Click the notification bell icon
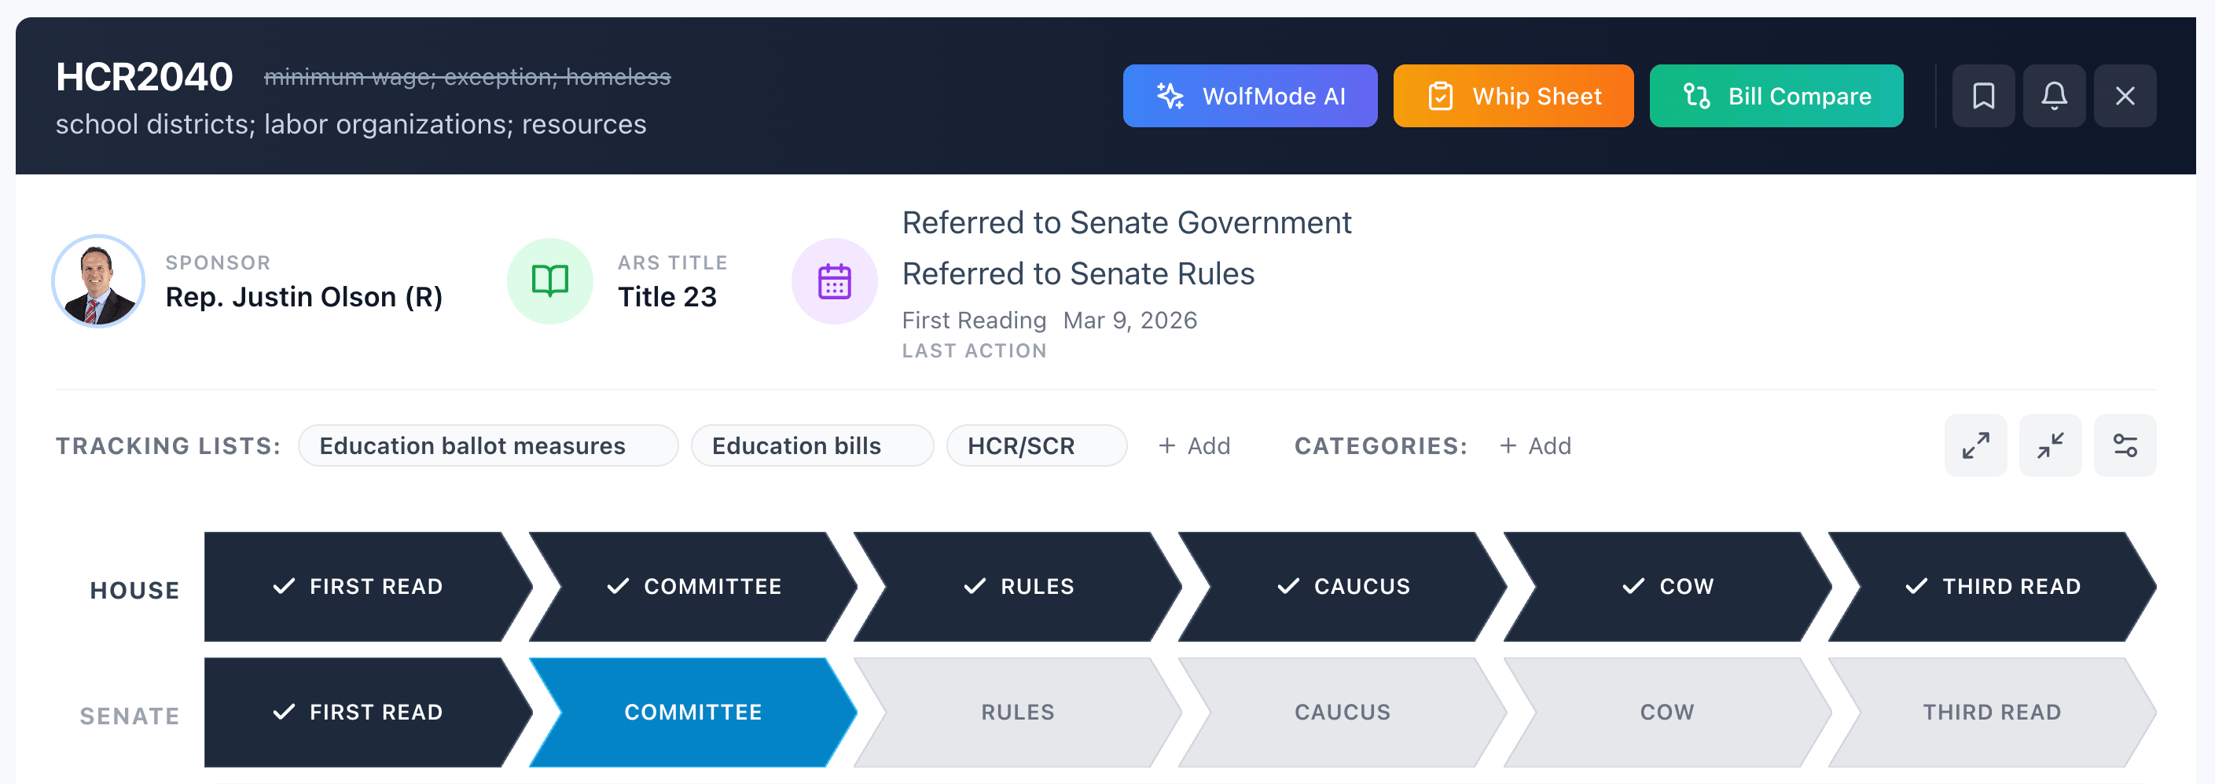Screen dimensions: 2215x784 [x=2054, y=95]
